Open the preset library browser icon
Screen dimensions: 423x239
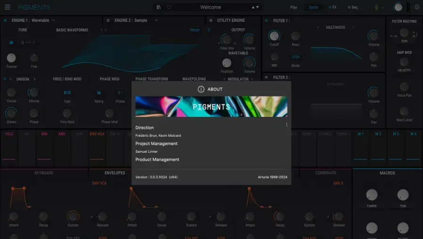158,7
